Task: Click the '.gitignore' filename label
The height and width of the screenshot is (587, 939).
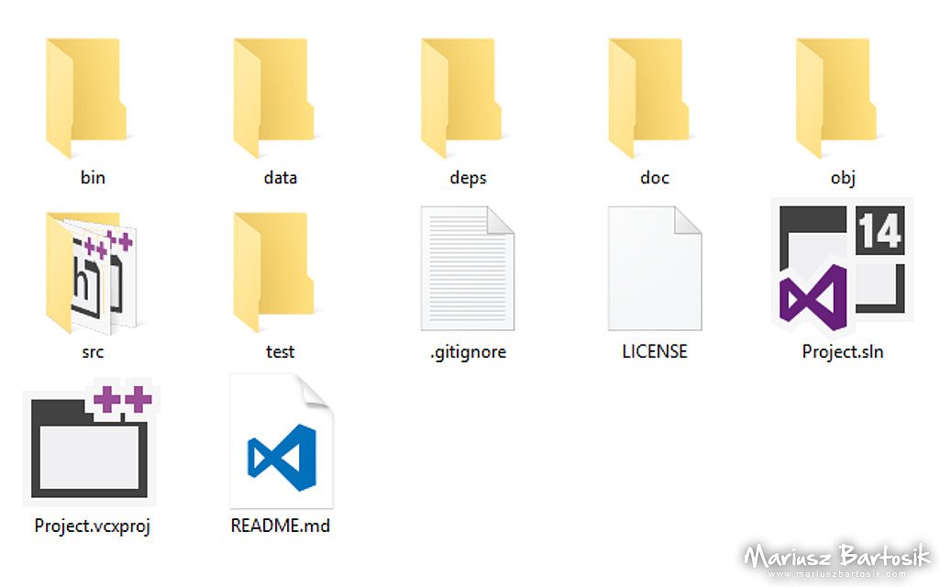Action: [x=468, y=351]
